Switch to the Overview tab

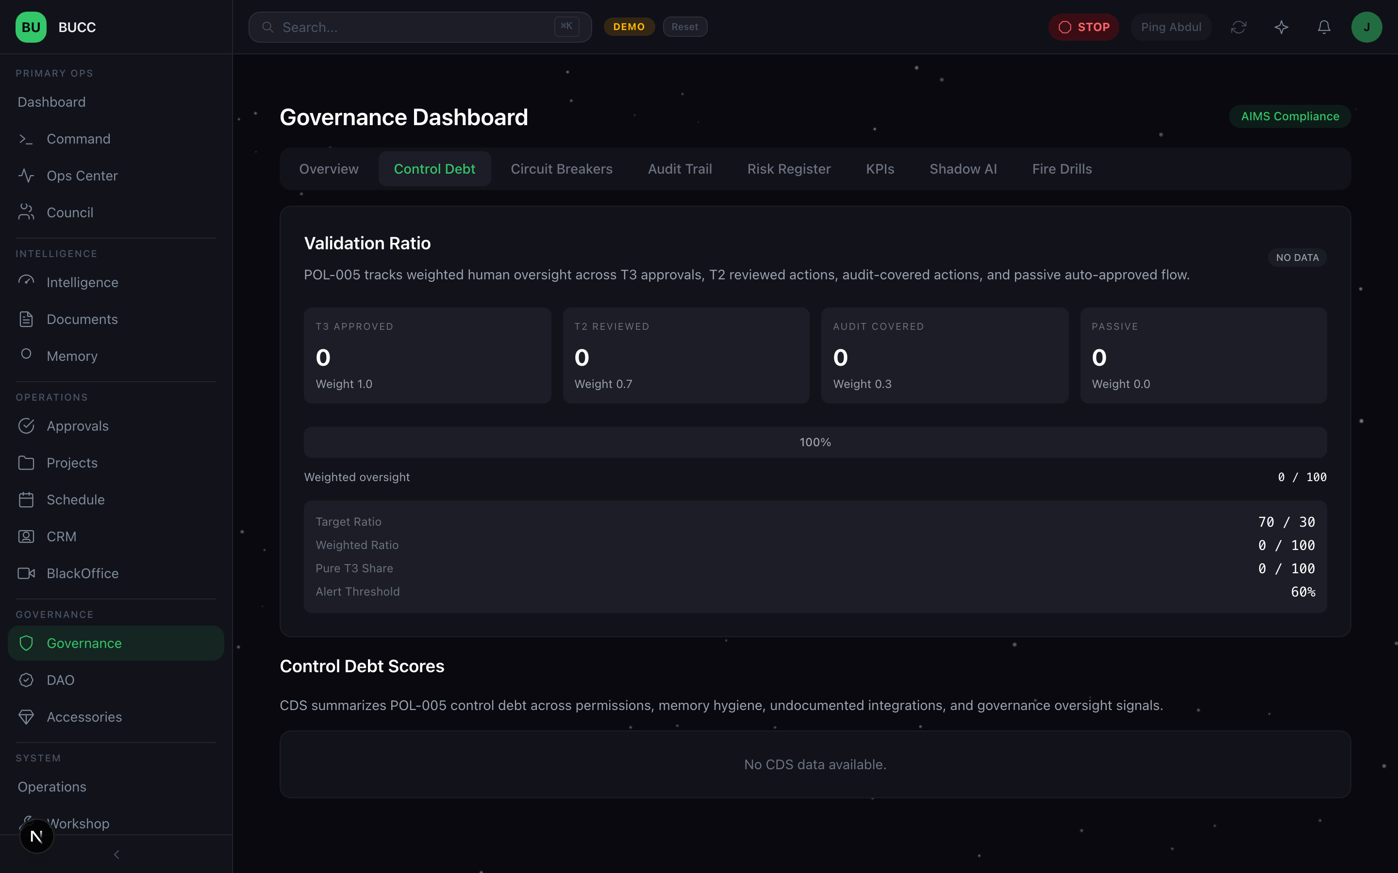tap(329, 169)
